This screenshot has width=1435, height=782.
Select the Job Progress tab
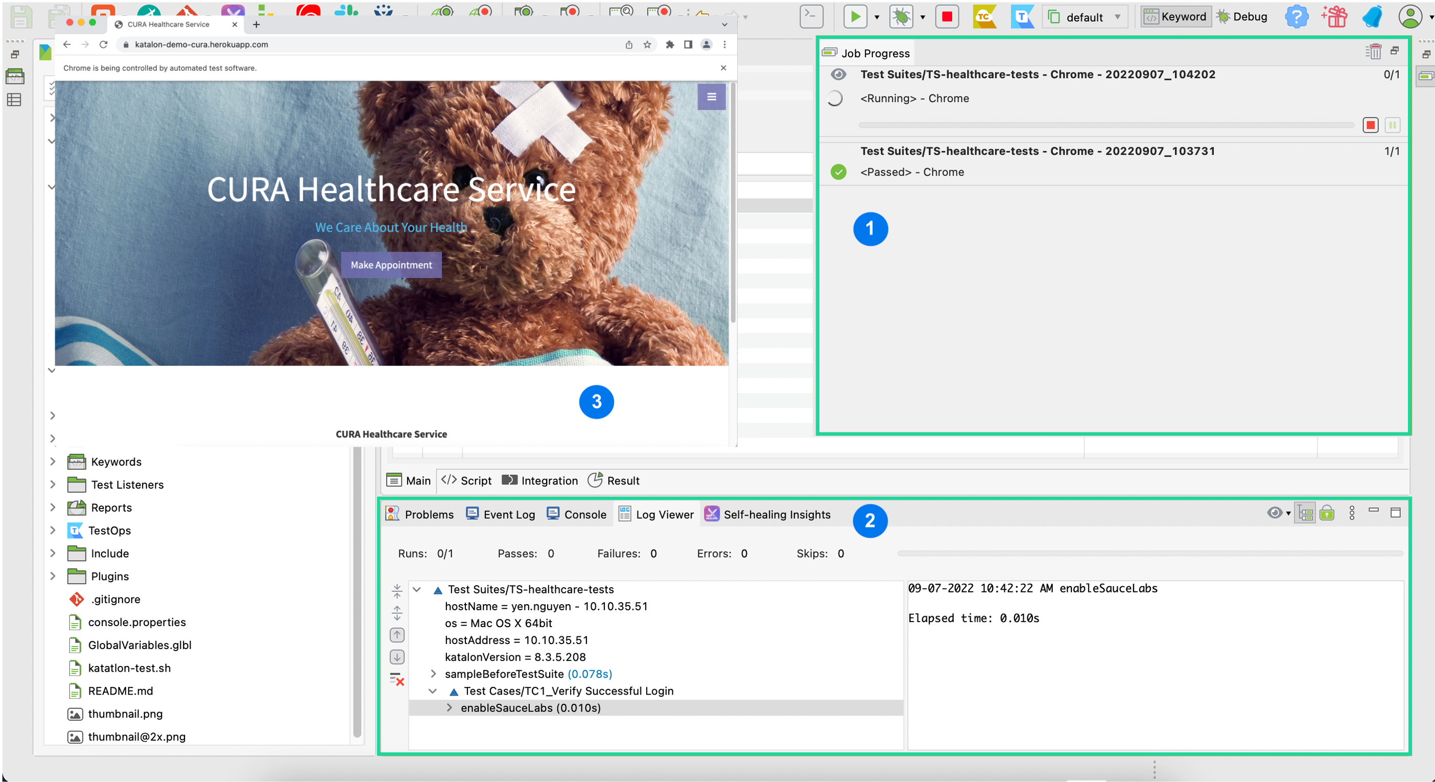866,53
